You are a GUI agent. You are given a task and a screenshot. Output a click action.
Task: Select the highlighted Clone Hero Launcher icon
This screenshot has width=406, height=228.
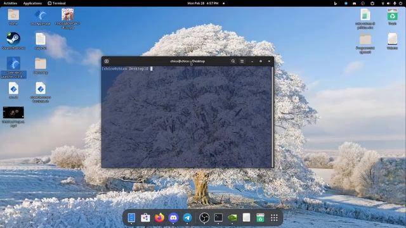pyautogui.click(x=13, y=67)
